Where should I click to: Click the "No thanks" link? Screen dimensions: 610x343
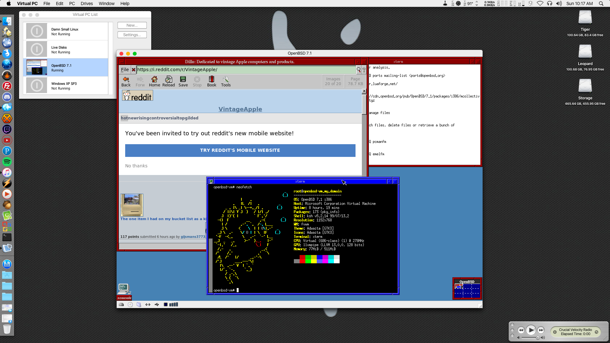pos(136,165)
